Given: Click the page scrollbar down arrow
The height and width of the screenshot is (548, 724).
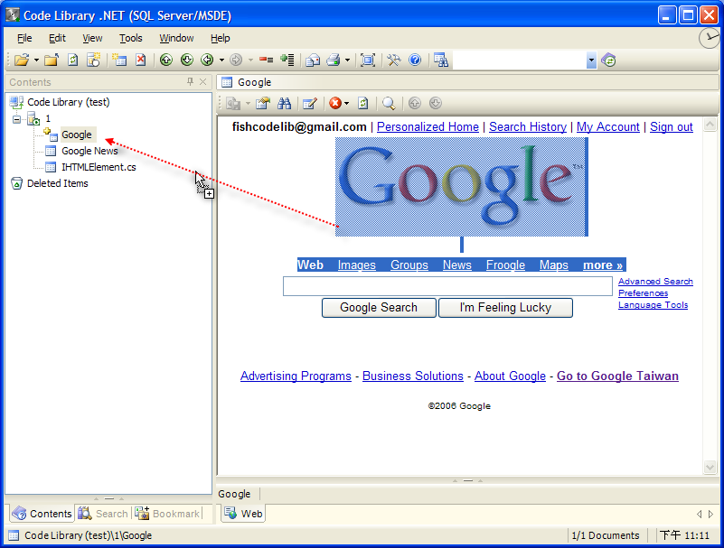Looking at the screenshot, I should [710, 467].
